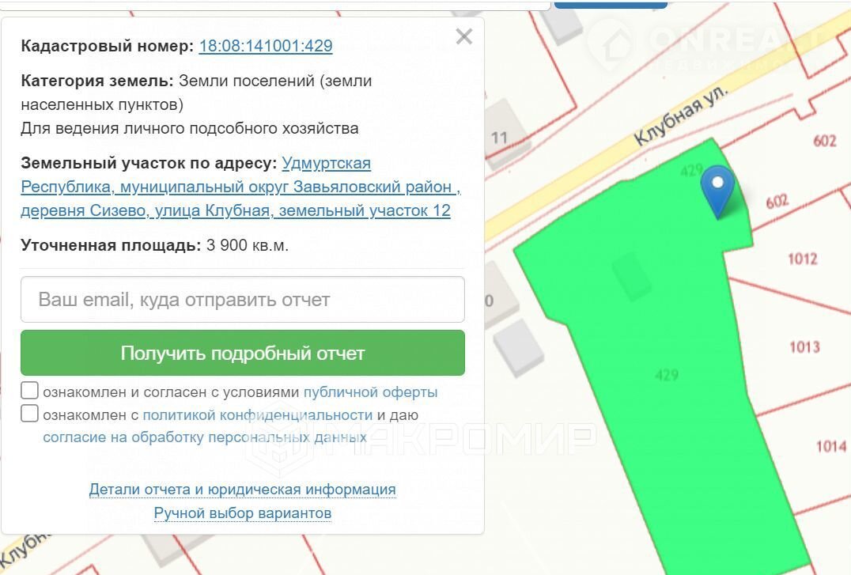Image resolution: width=851 pixels, height=575 pixels.
Task: Click the email input field
Action: coord(242,300)
